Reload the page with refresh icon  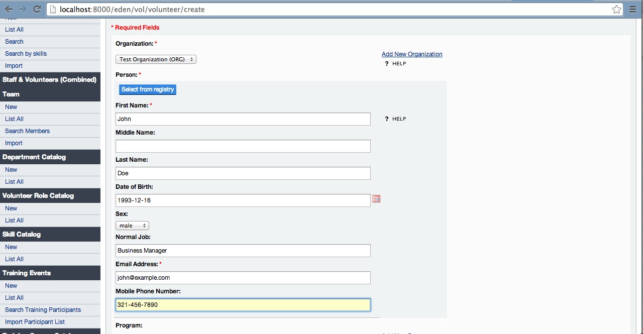pos(37,10)
